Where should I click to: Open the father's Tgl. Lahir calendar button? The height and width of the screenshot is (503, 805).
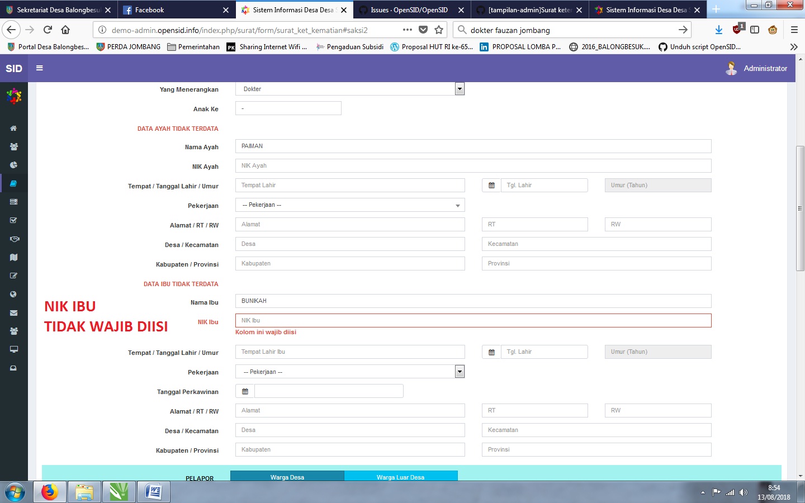(491, 185)
